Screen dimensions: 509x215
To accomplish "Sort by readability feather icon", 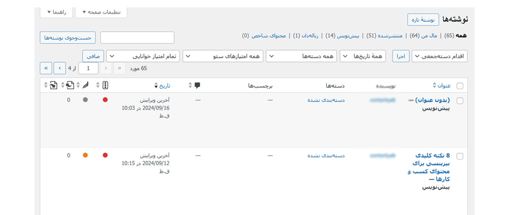I will [x=85, y=85].
